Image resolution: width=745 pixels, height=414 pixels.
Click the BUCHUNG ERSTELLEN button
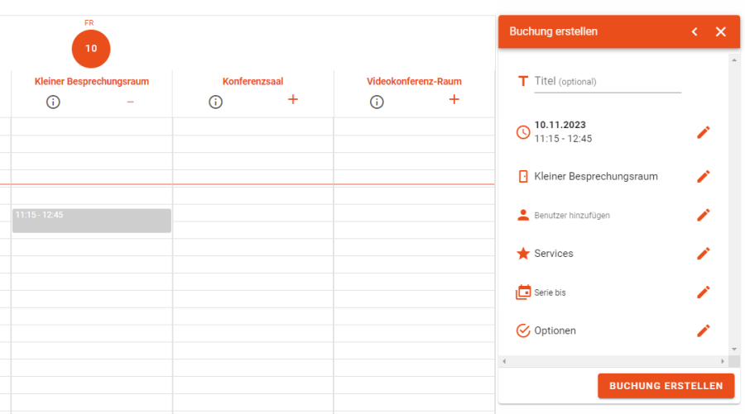(666, 386)
